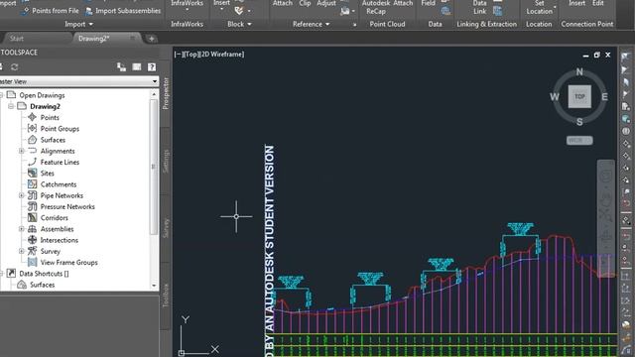
Task: Open the WCS dropdown below the ViewCube
Action: tap(579, 141)
